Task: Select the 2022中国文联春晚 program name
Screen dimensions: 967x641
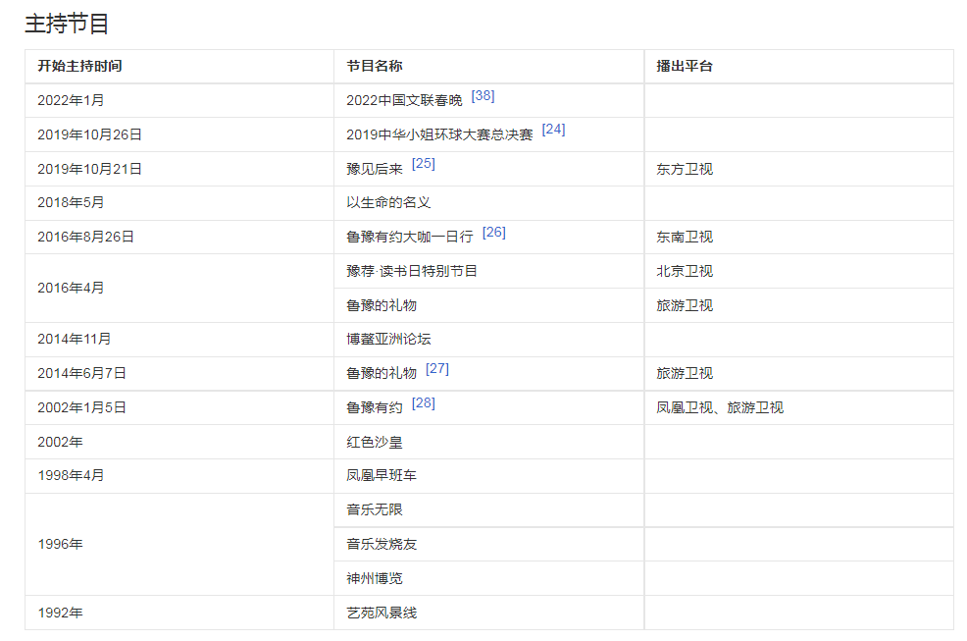Action: tap(404, 101)
